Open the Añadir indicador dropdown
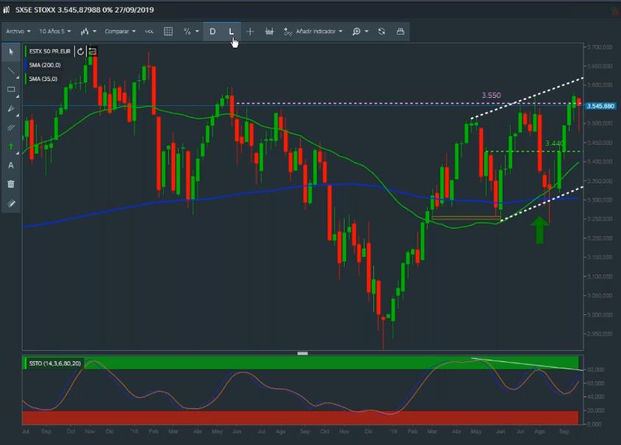621x445 pixels. pos(313,32)
